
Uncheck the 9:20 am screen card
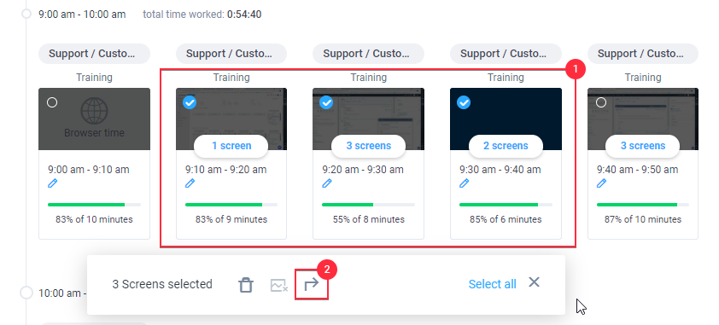tap(326, 102)
